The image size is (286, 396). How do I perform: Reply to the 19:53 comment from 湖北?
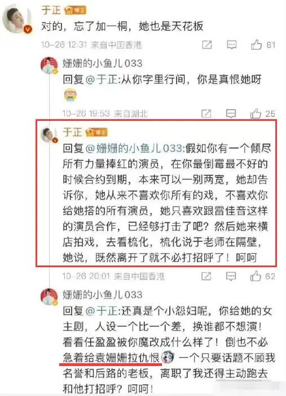(231, 114)
